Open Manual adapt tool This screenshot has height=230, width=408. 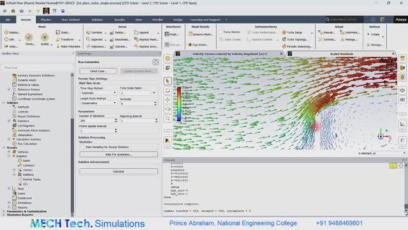(x=326, y=33)
